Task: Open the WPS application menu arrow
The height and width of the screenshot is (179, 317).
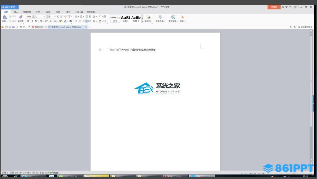Action: pos(17,7)
